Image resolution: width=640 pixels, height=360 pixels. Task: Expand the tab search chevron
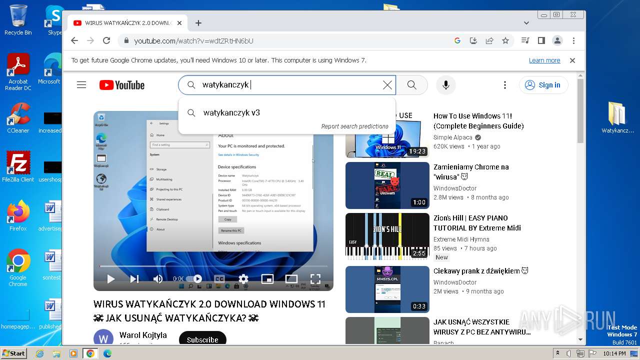pyautogui.click(x=526, y=23)
